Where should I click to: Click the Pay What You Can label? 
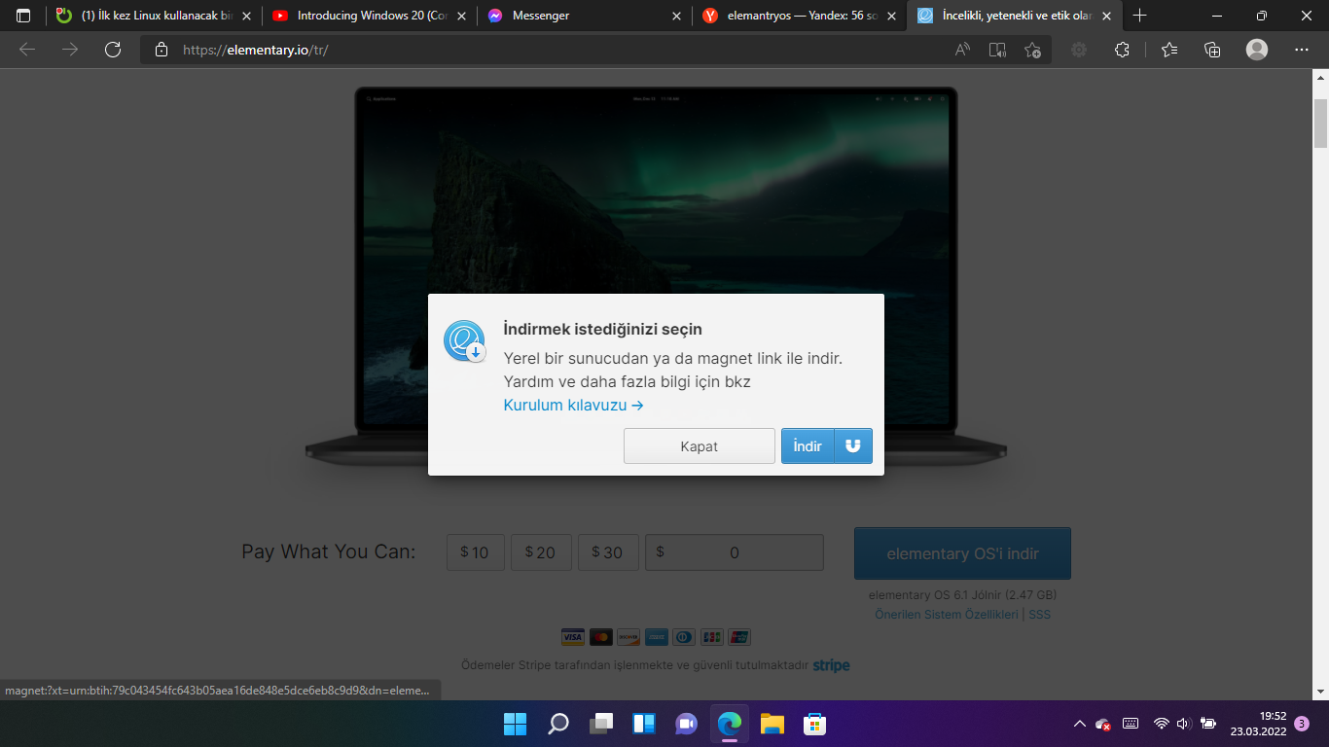pos(328,551)
